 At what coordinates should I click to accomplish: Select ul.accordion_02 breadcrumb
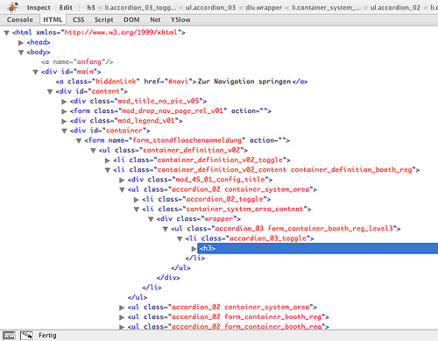click(395, 8)
